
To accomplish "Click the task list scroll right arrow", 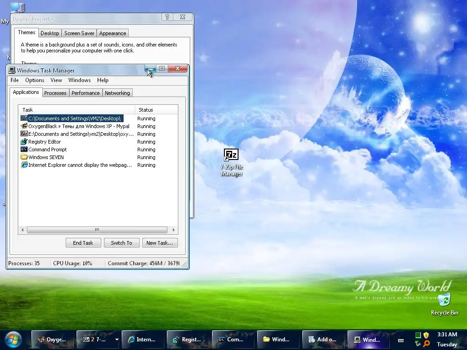I will tap(174, 230).
